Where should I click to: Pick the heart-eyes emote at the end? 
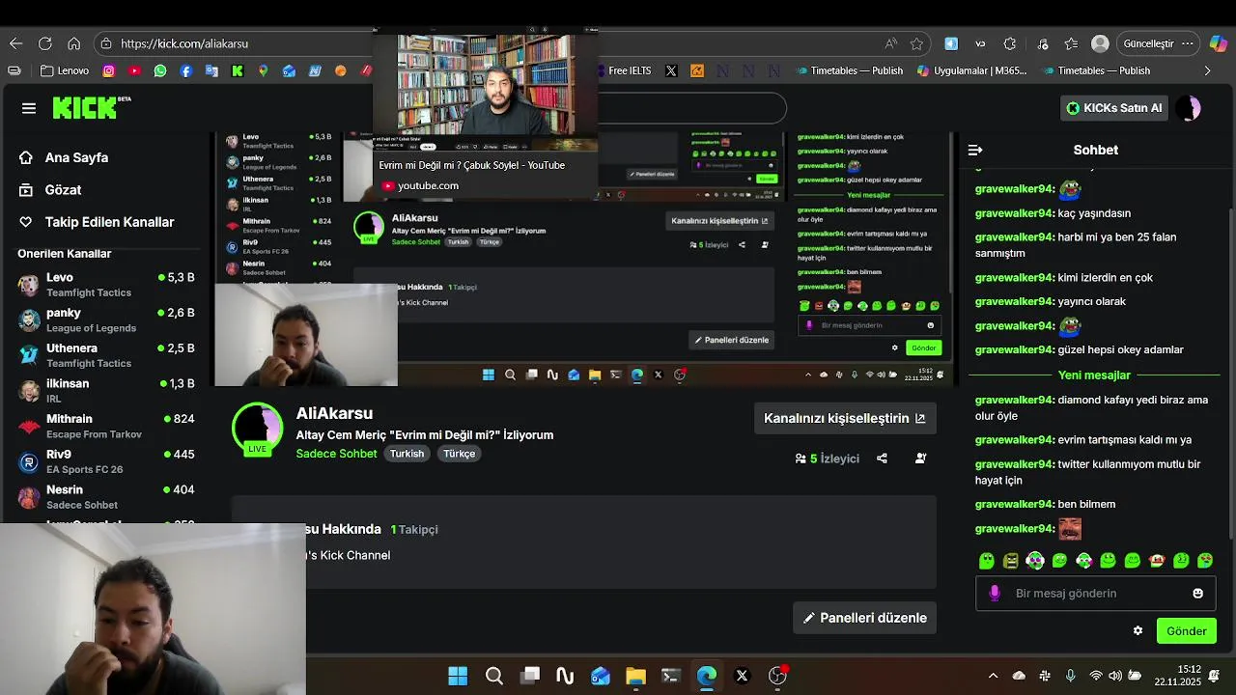[x=1205, y=561]
